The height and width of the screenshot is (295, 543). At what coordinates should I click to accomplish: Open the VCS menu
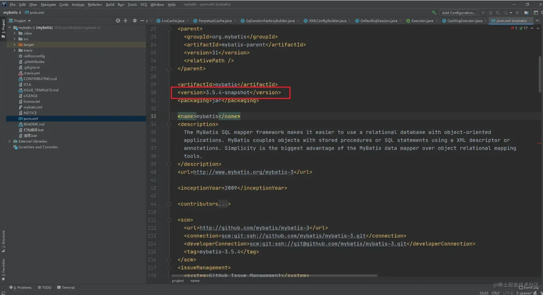click(144, 5)
